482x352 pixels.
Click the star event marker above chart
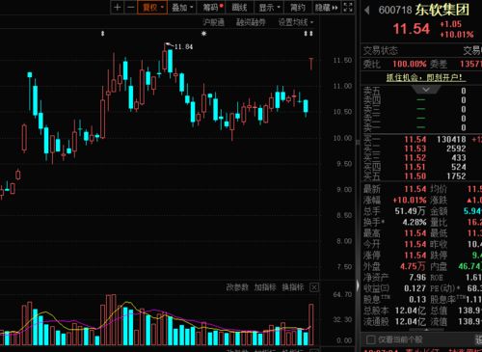click(203, 33)
